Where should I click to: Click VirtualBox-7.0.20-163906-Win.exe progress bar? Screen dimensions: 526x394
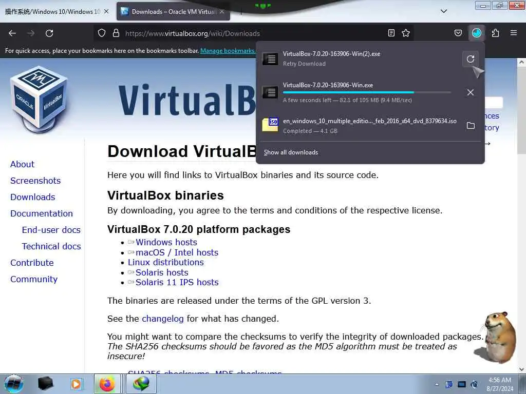tap(367, 92)
